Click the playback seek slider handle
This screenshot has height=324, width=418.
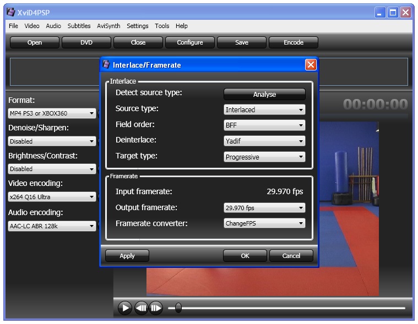pos(178,307)
